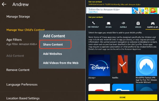
Task: Toggle the checked Netflix app tile
Action: pos(123,64)
